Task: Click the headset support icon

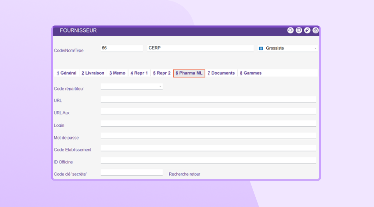Action: 290,30
